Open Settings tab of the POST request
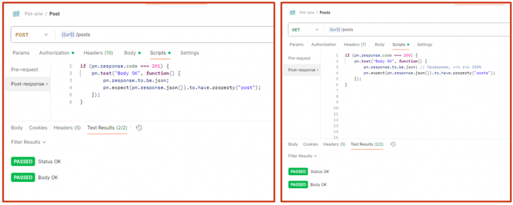The image size is (513, 205). [189, 53]
